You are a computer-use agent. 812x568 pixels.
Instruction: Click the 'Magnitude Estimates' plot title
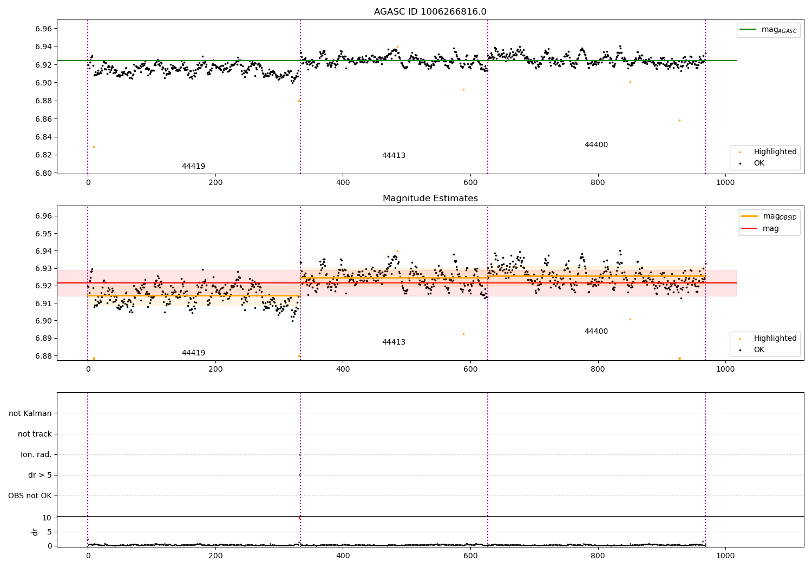tap(430, 199)
